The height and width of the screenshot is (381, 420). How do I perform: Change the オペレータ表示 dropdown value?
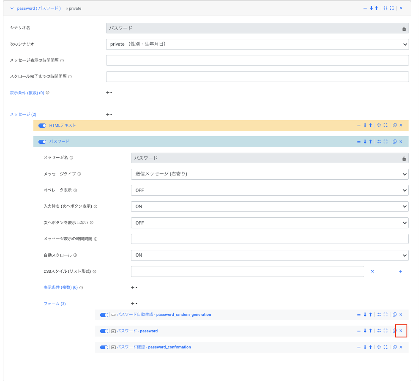[x=269, y=190]
